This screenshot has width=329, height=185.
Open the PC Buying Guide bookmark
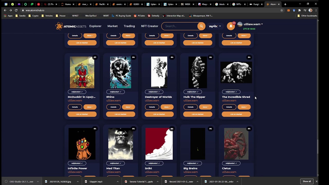coord(122,16)
